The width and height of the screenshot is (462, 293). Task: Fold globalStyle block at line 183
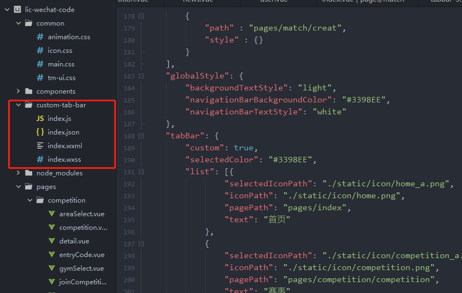[x=141, y=76]
